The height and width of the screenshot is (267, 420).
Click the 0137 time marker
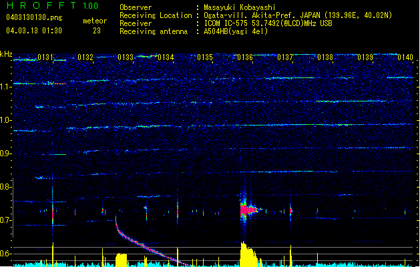[285, 57]
